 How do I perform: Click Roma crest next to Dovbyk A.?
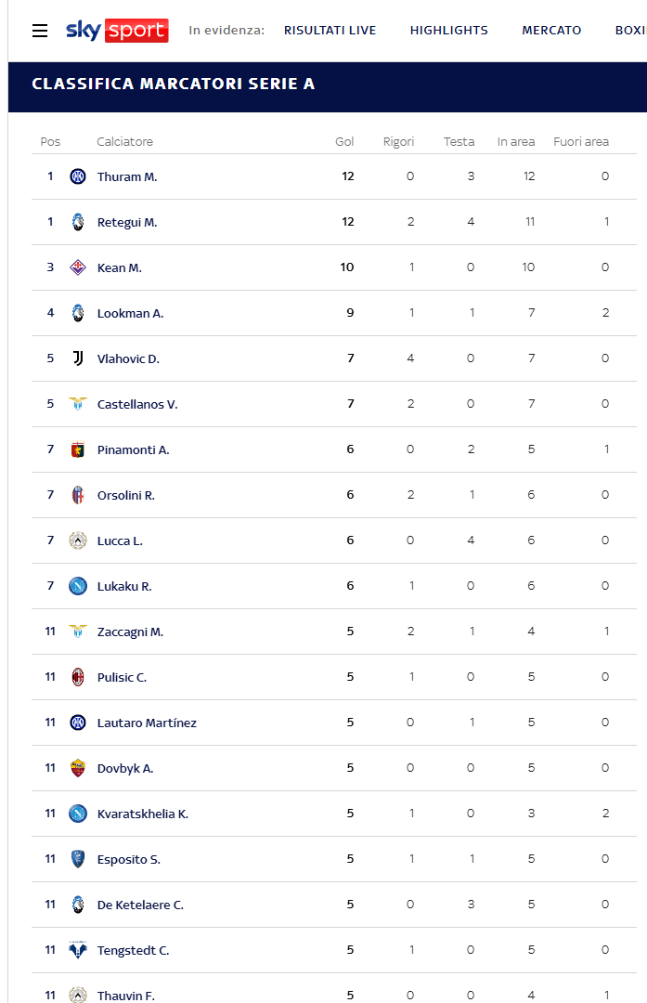pos(78,768)
